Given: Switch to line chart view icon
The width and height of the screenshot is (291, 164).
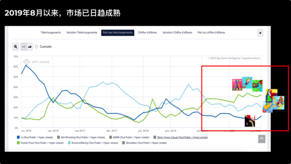Looking at the screenshot, I should 24,47.
